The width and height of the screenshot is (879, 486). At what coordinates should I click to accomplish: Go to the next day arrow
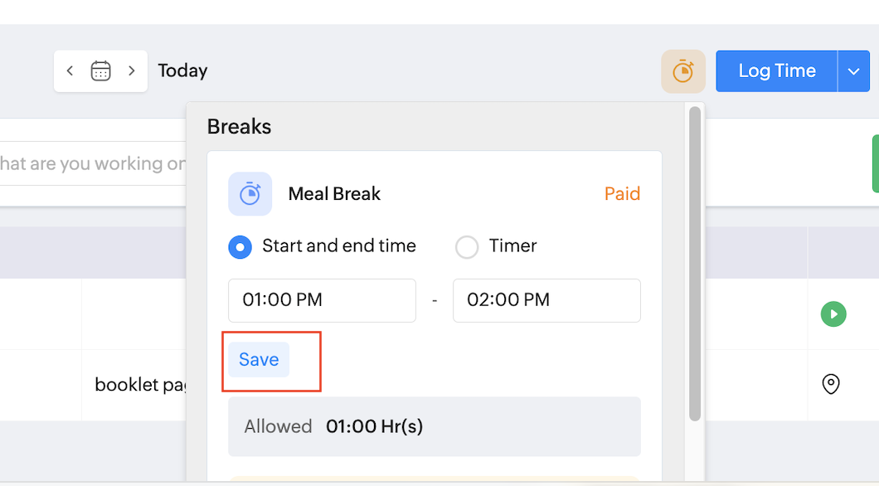[x=131, y=71]
